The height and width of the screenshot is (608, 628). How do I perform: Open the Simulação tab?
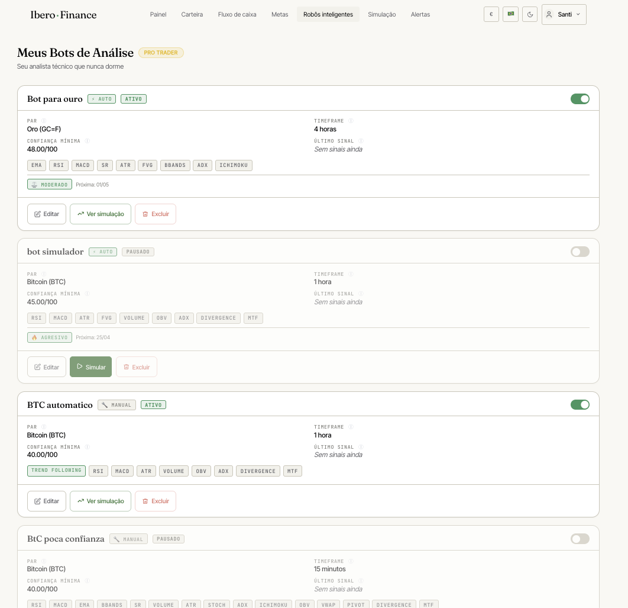pyautogui.click(x=381, y=14)
